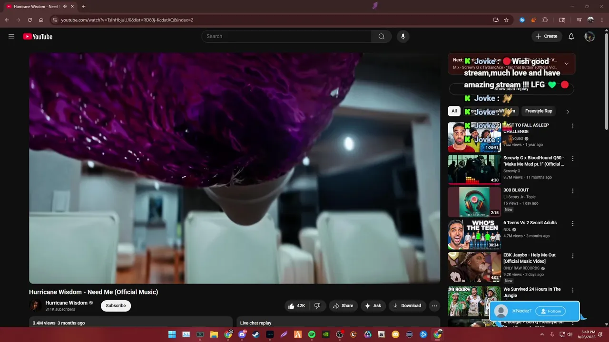Follow @NockzT in the overlay popup
Viewport: 609px width, 342px height.
(550, 311)
